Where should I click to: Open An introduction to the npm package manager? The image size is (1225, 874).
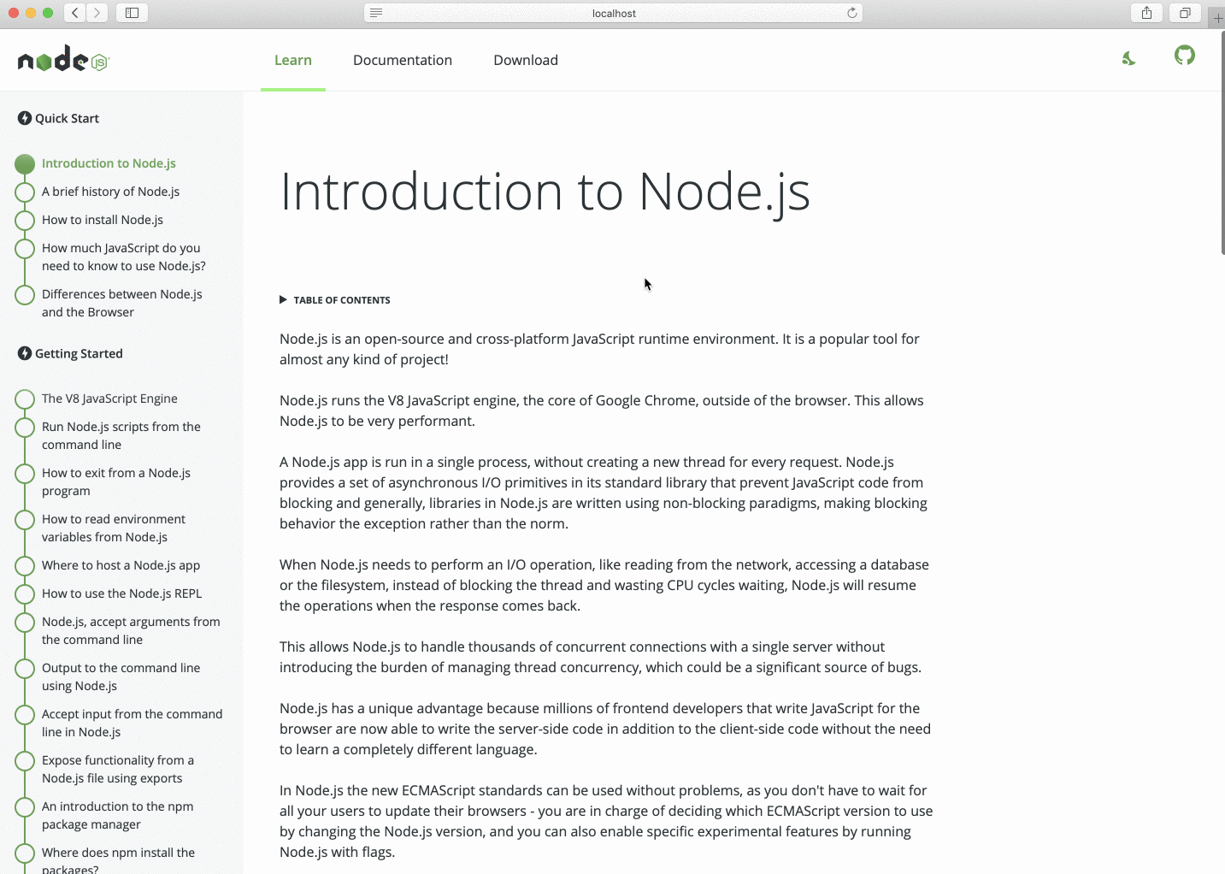click(117, 815)
